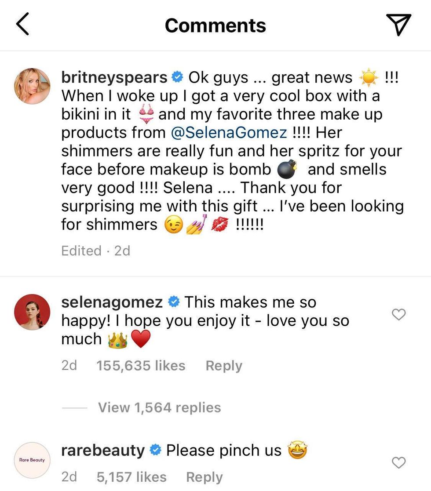The image size is (431, 491).
Task: Reply to selenagomez's comment
Action: 224,365
